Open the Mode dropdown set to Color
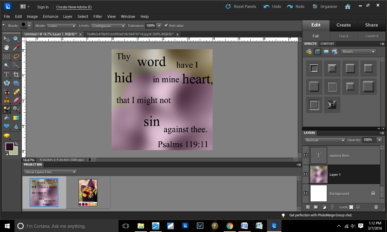 [61, 26]
